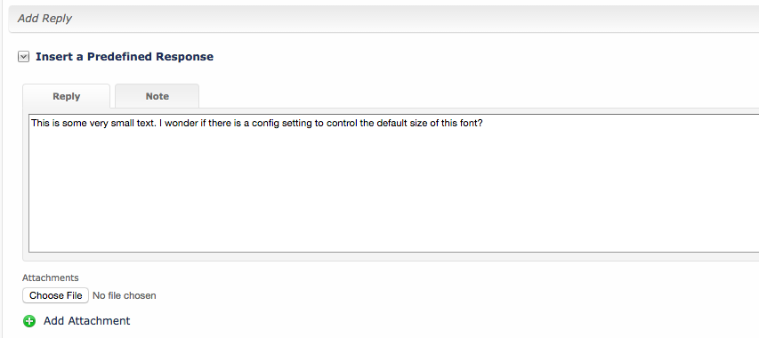Switch to the Reply tab
759x338 pixels.
(67, 96)
